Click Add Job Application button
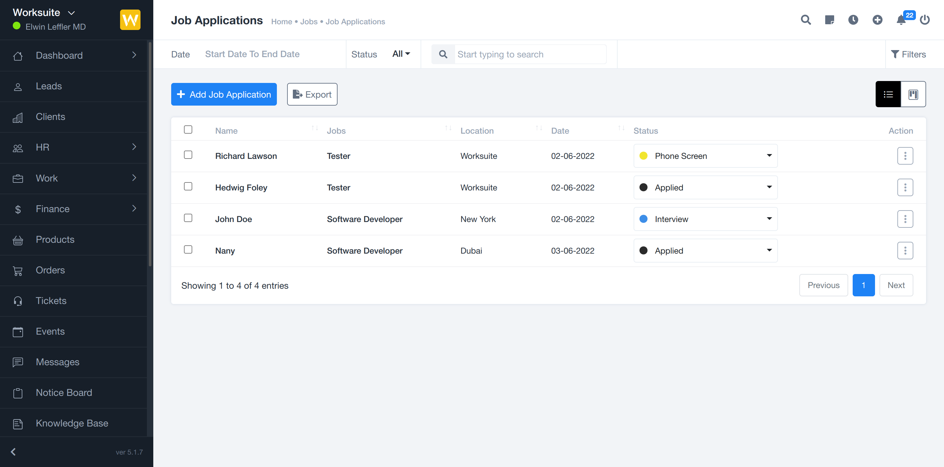Screen dimensions: 944x467 [x=224, y=94]
